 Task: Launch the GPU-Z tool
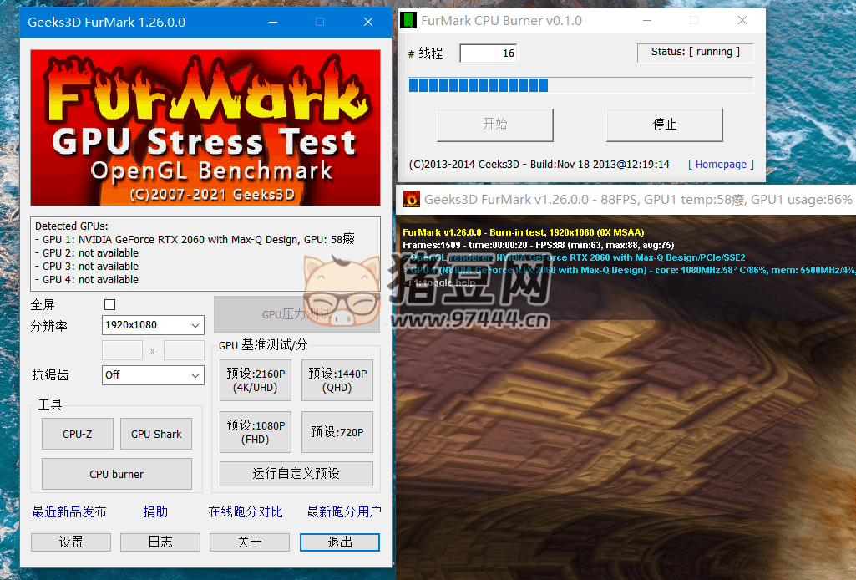(x=78, y=434)
